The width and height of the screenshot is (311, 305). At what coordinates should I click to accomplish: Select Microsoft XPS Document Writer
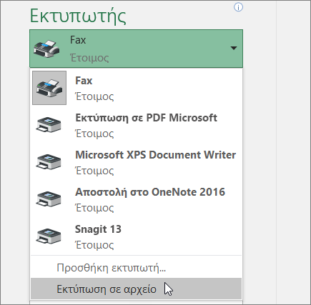click(137, 162)
